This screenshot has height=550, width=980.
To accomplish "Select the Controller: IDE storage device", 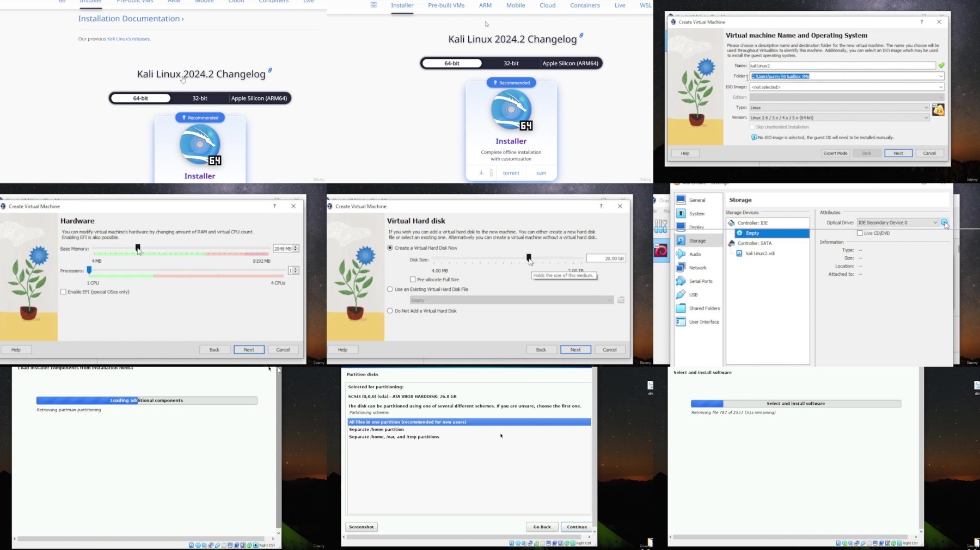I will [768, 223].
